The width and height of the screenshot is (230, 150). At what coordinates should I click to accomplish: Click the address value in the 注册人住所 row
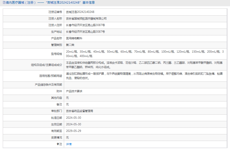(x=85, y=25)
